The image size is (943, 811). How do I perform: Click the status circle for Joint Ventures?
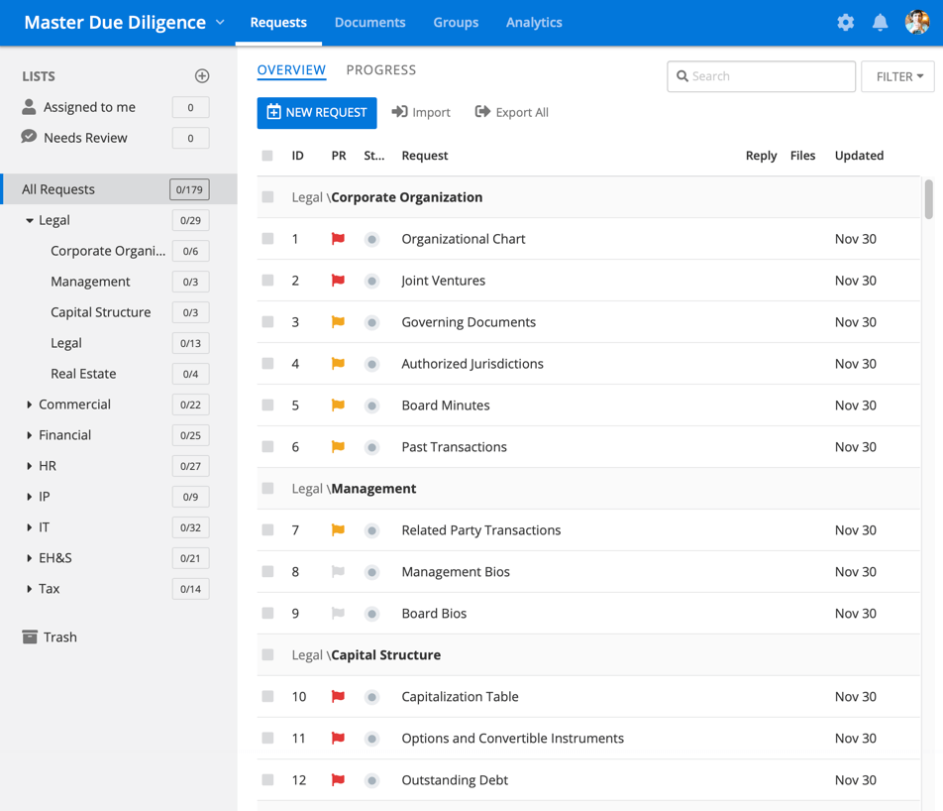371,282
